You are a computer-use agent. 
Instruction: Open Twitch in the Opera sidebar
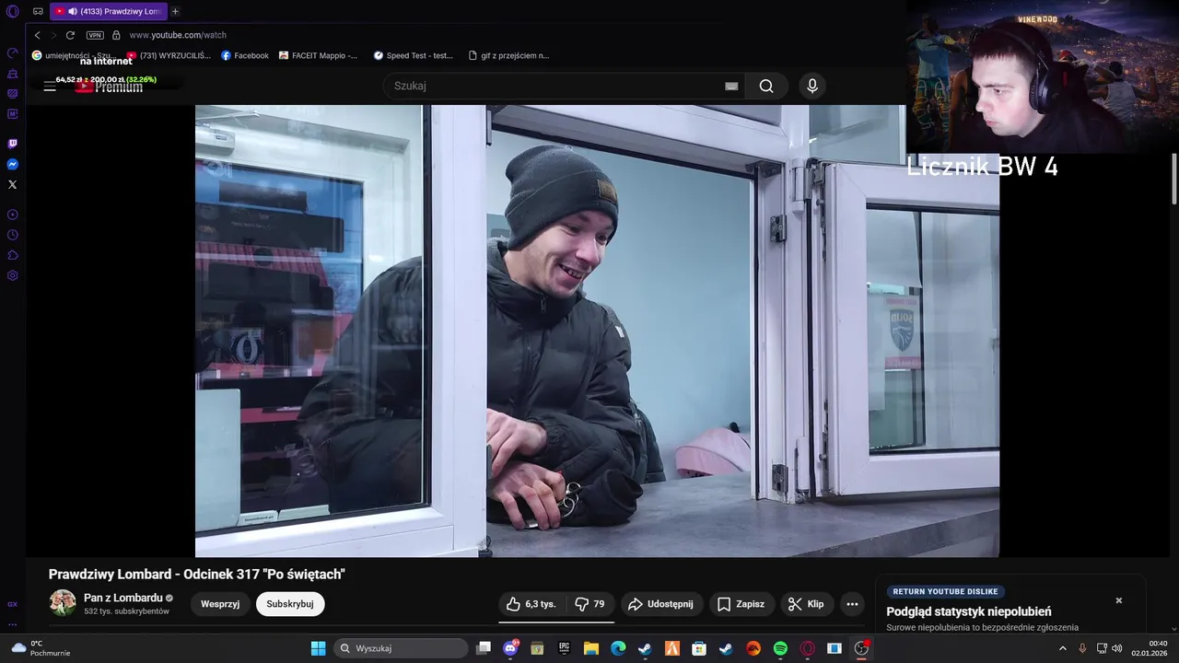[x=13, y=144]
